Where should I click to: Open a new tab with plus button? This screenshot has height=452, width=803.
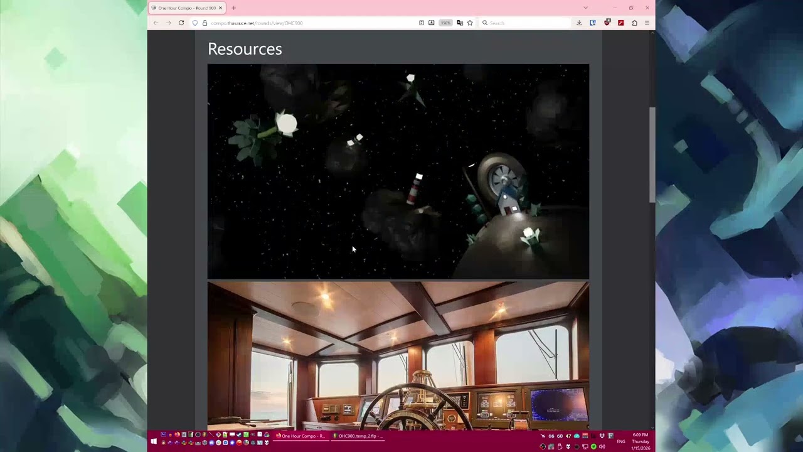click(x=233, y=8)
